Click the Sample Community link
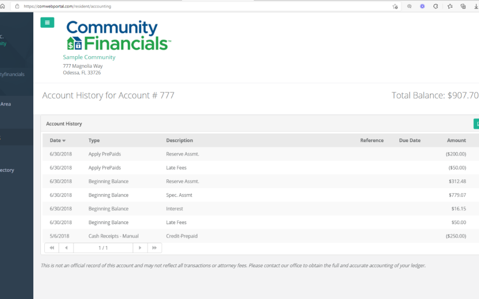 (89, 57)
